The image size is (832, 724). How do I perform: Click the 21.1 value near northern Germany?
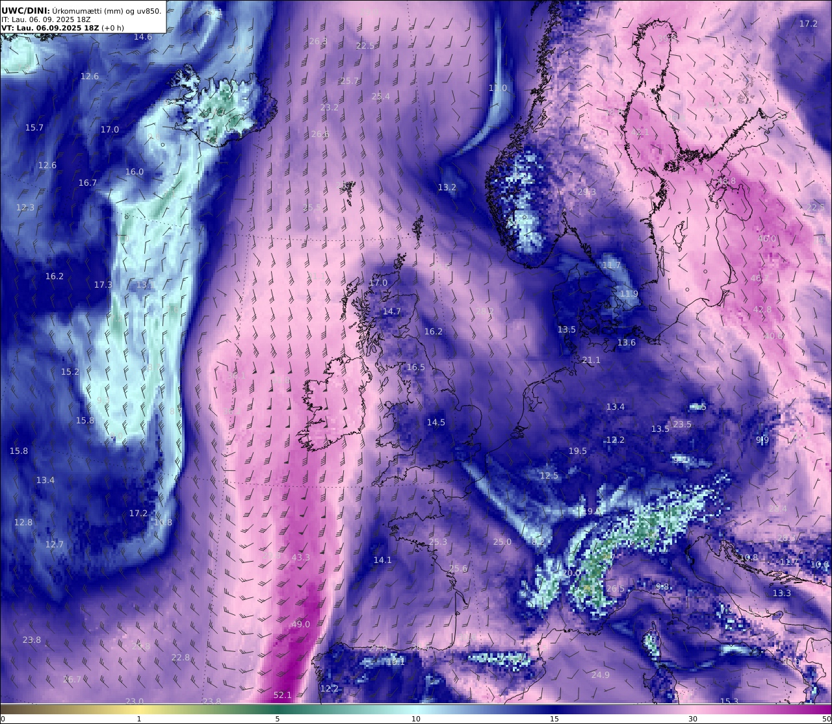point(591,360)
